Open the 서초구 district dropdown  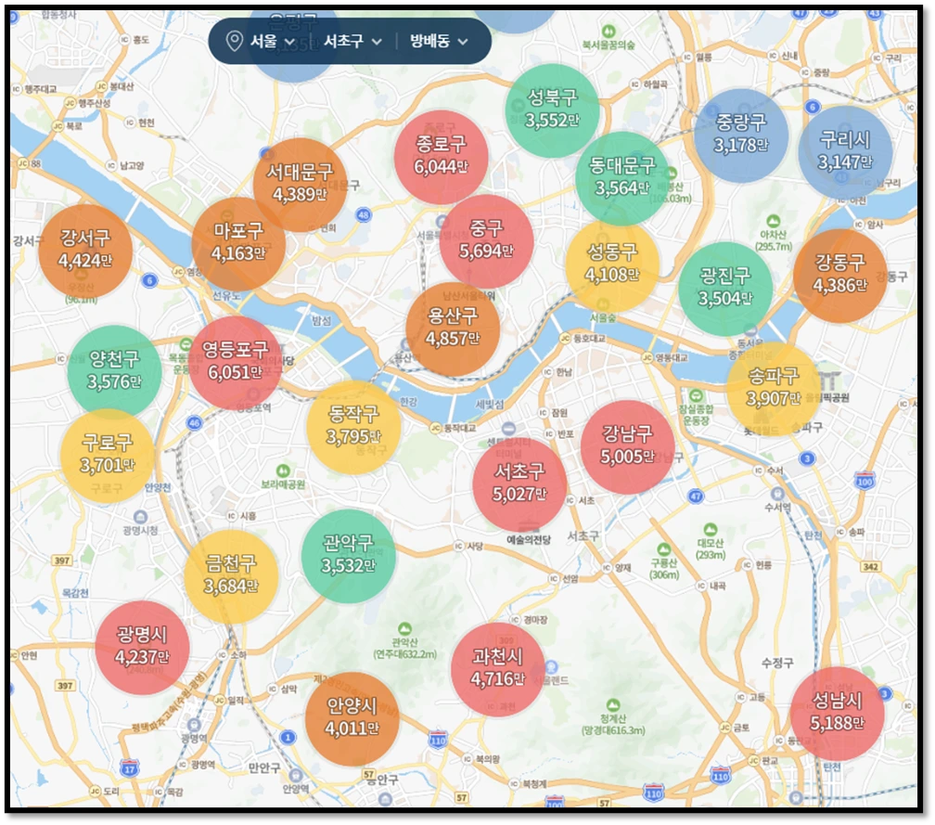coord(352,41)
